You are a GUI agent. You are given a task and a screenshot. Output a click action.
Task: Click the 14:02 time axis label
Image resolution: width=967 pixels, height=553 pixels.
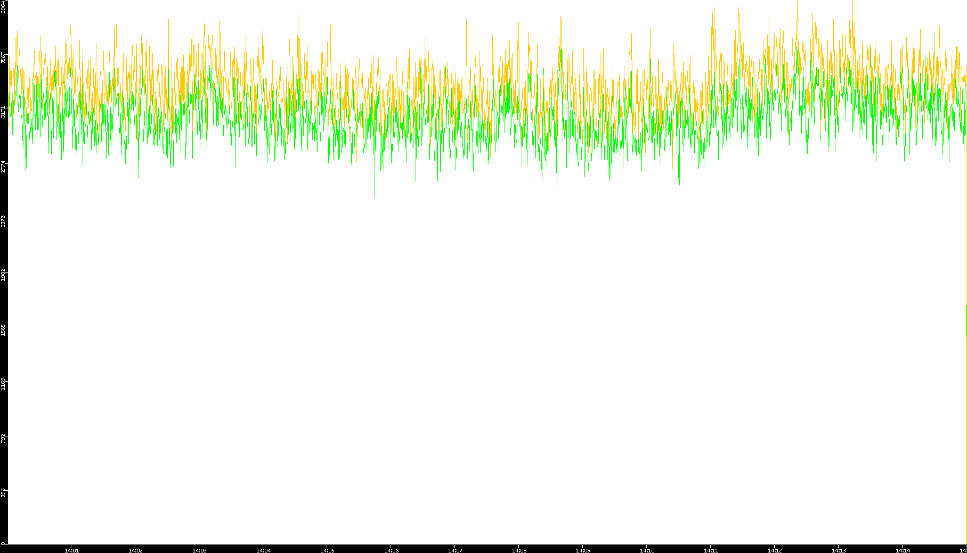[x=135, y=550]
